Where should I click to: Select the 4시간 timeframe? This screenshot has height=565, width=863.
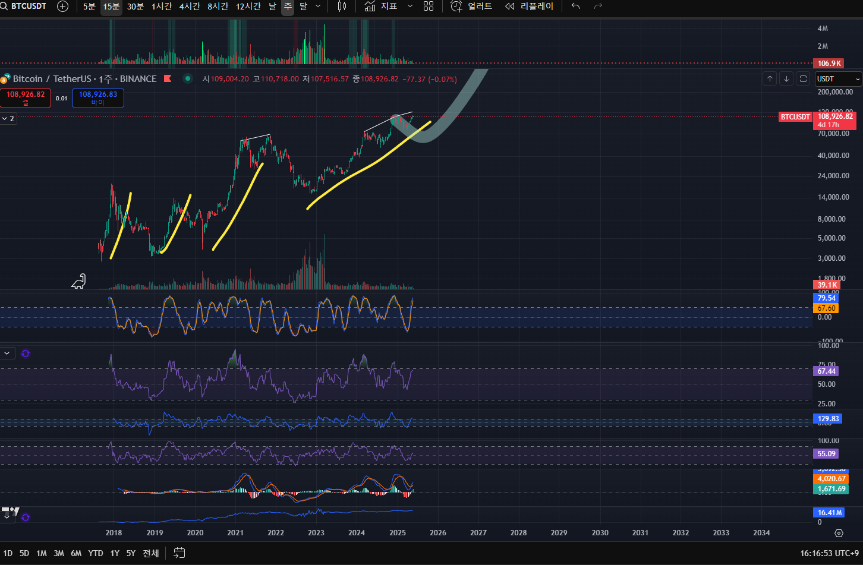(190, 7)
